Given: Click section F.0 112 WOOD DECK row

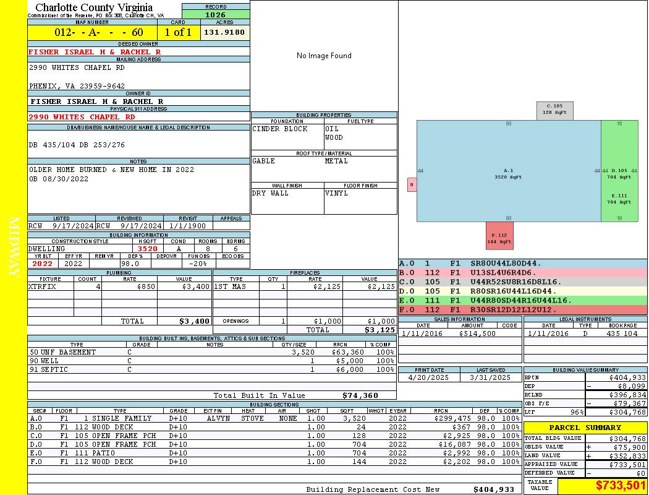Looking at the screenshot, I should click(274, 462).
